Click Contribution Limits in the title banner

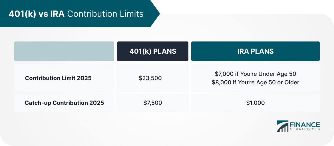(x=105, y=14)
